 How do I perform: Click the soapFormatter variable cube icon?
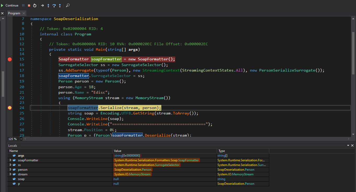click(x=14, y=160)
